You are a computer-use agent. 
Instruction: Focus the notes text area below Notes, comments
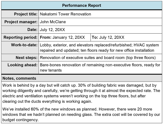[82, 102]
